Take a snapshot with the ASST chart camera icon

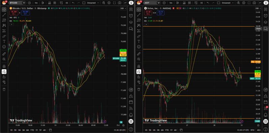point(254,3)
